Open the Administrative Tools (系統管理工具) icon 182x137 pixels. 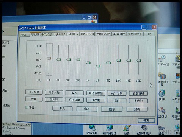tap(163, 76)
